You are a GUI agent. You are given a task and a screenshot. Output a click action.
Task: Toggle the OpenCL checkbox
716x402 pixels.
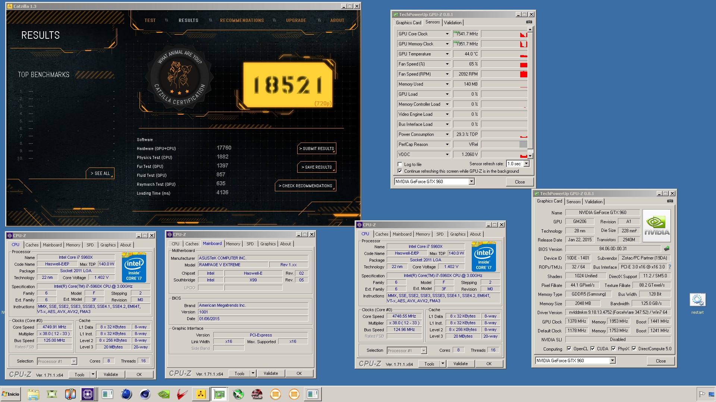pyautogui.click(x=569, y=349)
